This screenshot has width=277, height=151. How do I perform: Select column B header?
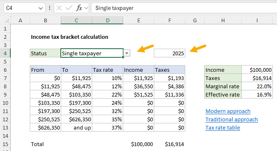[45, 21]
